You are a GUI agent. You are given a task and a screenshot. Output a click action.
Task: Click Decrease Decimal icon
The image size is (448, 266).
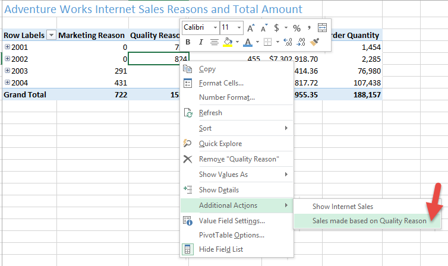click(x=301, y=42)
